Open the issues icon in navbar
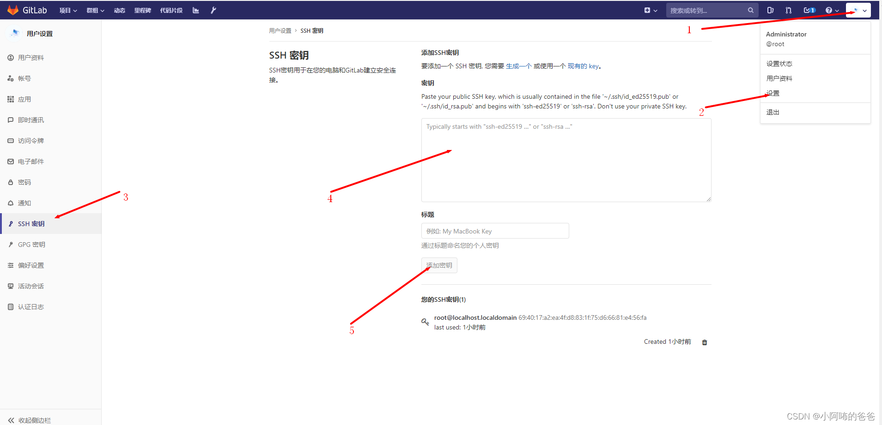882x425 pixels. tap(770, 10)
